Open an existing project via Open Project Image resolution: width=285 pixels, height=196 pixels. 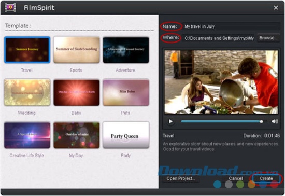[x=181, y=178]
